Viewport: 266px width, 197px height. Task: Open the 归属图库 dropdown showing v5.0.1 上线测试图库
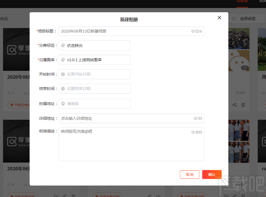click(95, 60)
